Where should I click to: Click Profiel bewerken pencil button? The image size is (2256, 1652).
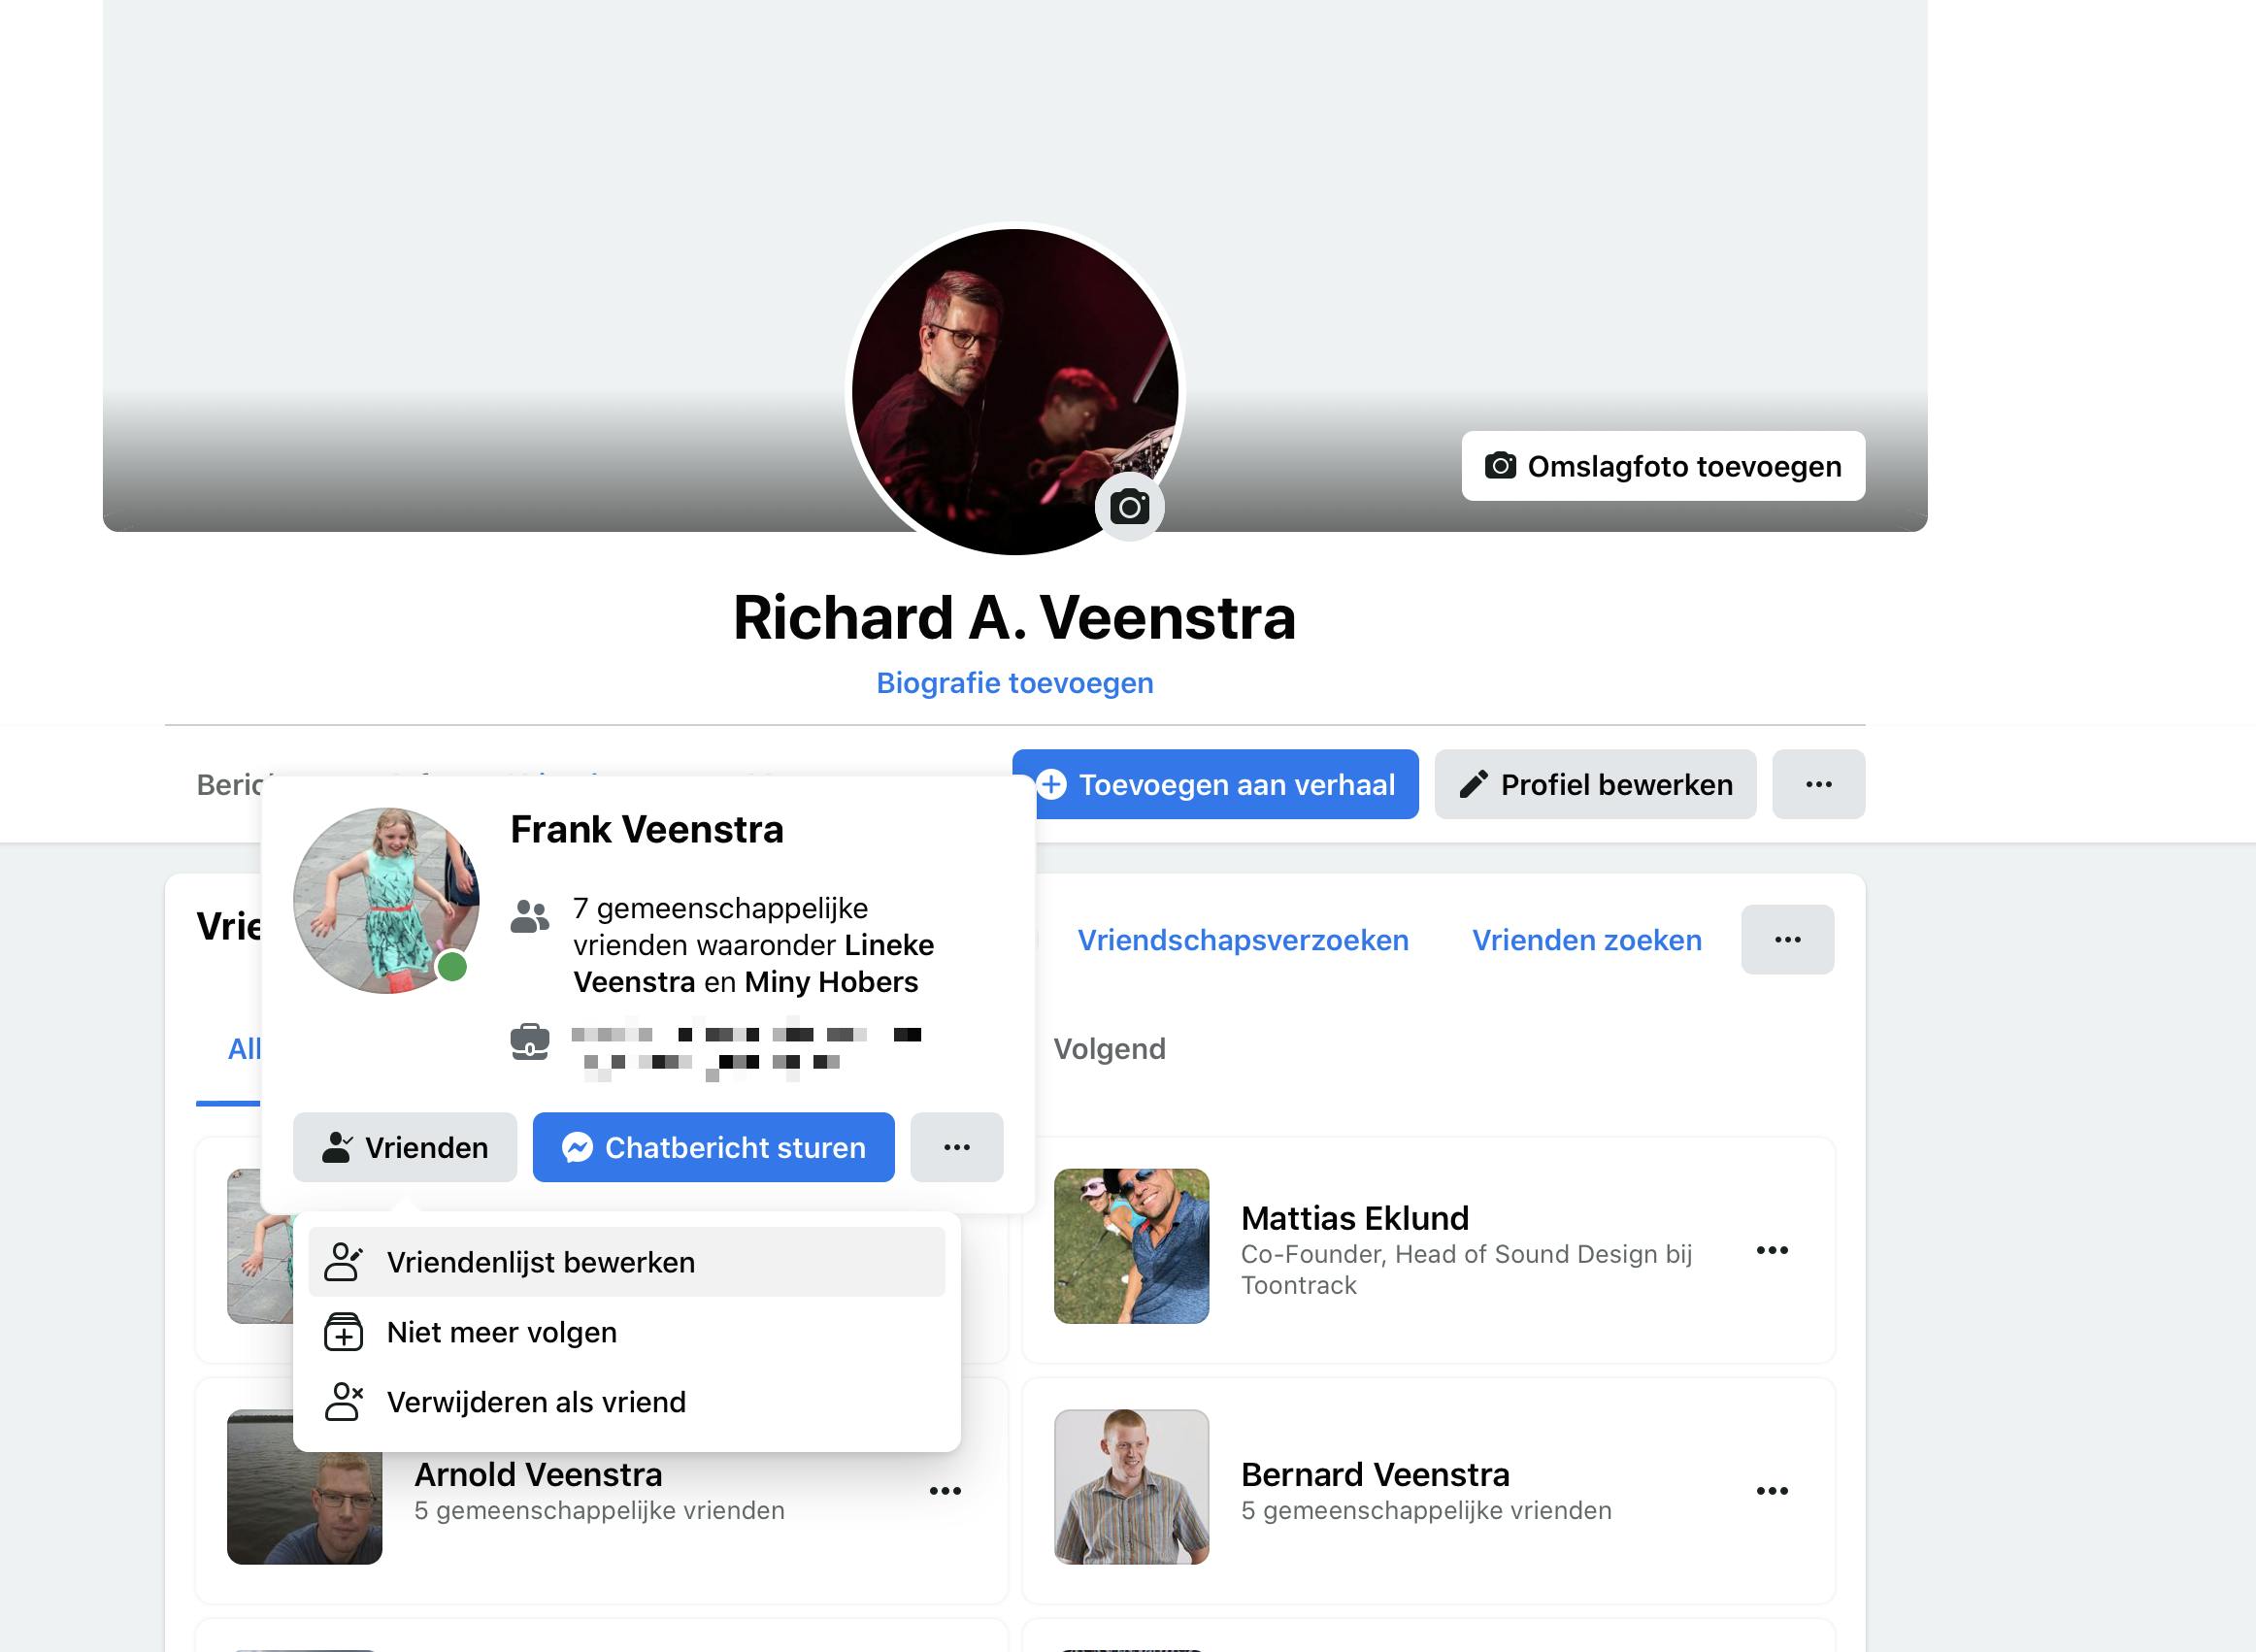1594,784
